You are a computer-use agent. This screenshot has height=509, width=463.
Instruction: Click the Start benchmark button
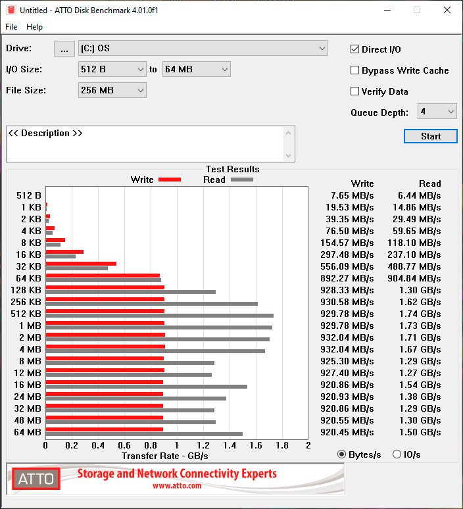[x=431, y=136]
